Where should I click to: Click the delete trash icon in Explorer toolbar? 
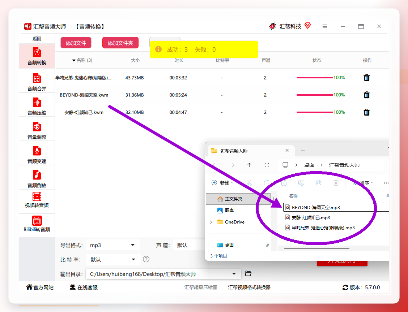click(x=336, y=183)
